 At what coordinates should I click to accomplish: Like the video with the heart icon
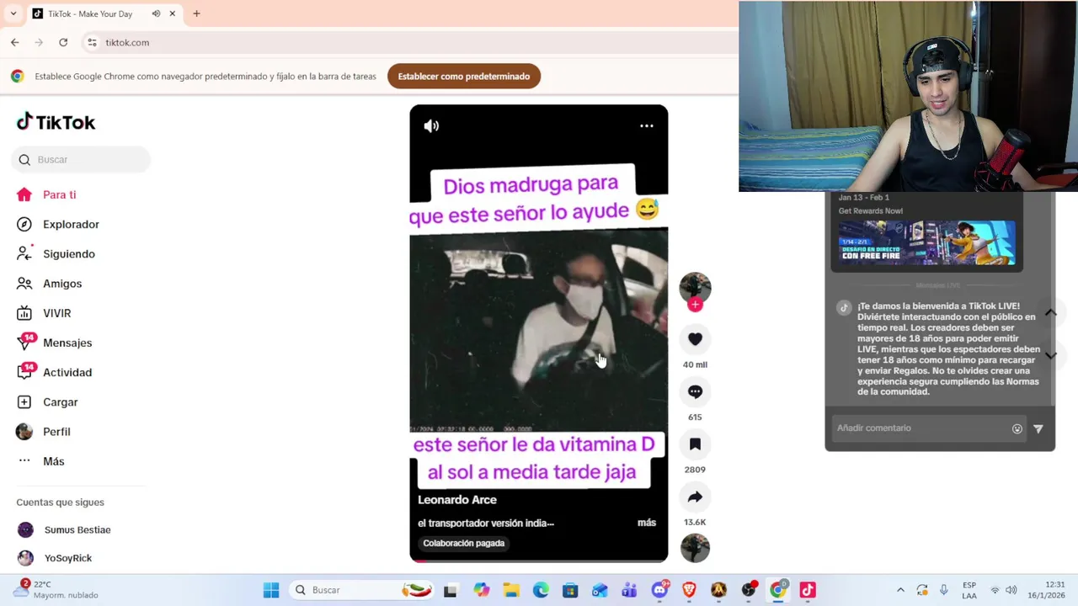695,339
